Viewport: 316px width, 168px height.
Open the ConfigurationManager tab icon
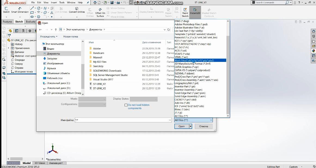pos(23,31)
